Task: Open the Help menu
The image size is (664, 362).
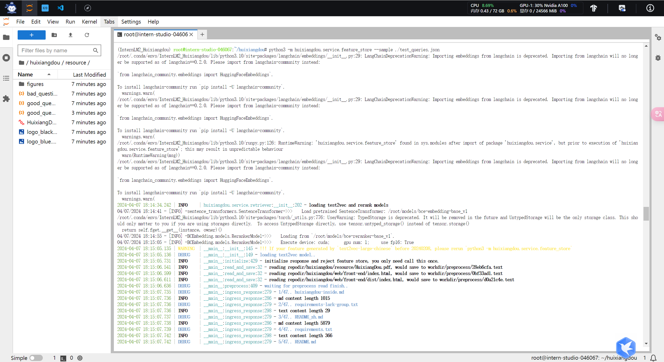Action: click(153, 22)
